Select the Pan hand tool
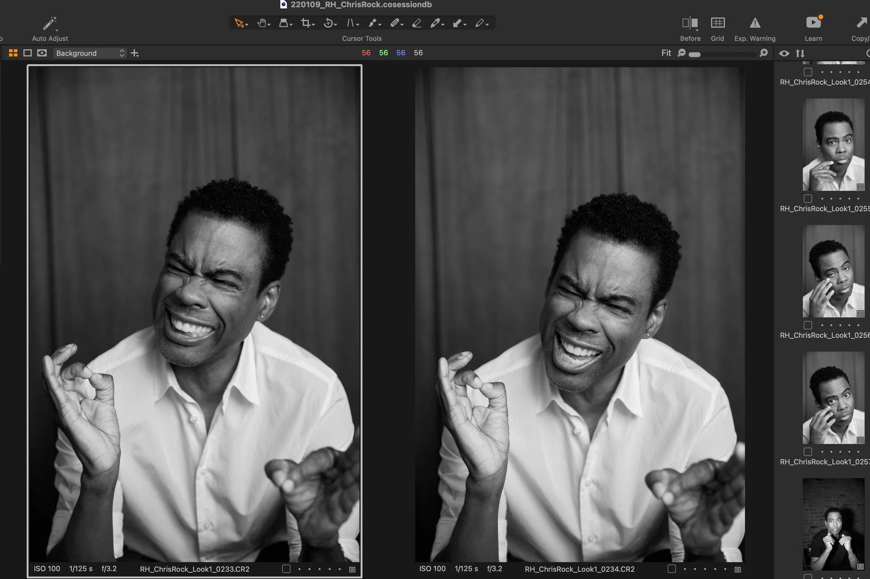This screenshot has height=579, width=870. pyautogui.click(x=262, y=23)
